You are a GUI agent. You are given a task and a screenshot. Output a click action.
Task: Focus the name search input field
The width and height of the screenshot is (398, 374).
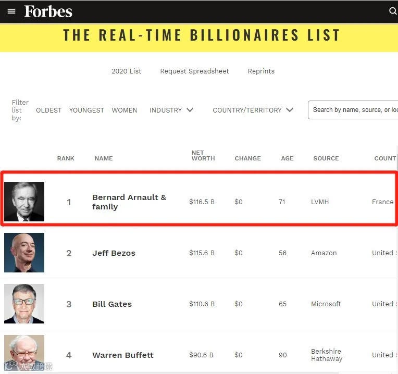pyautogui.click(x=354, y=110)
